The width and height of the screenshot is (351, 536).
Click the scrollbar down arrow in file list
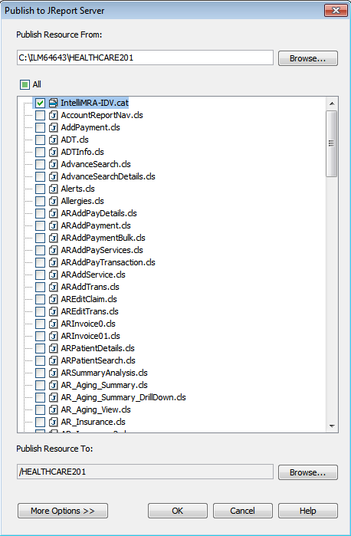pos(332,426)
